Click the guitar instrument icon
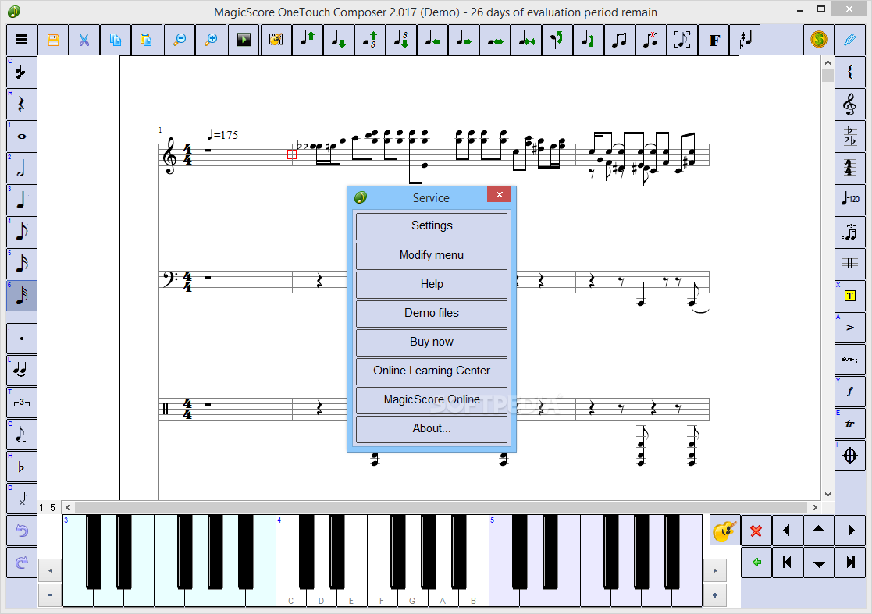This screenshot has width=872, height=614. pyautogui.click(x=724, y=531)
